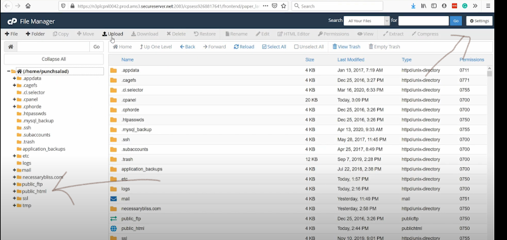Click the View toolbar item

[x=366, y=34]
